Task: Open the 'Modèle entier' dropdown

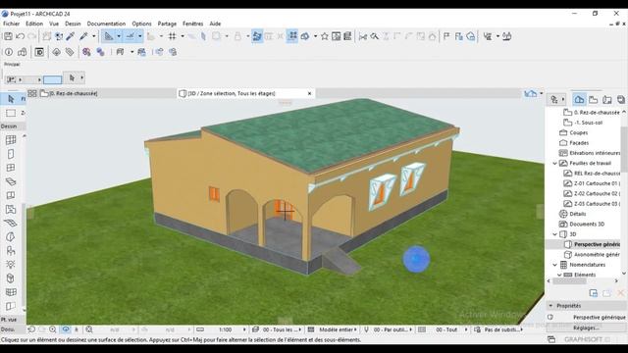Action: click(332, 329)
